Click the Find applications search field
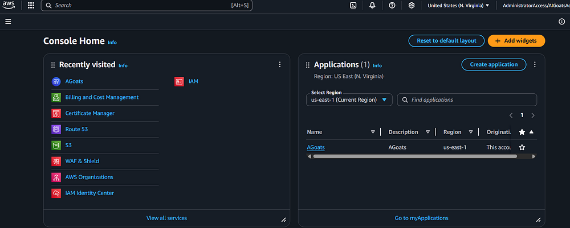This screenshot has height=228, width=570. (467, 100)
